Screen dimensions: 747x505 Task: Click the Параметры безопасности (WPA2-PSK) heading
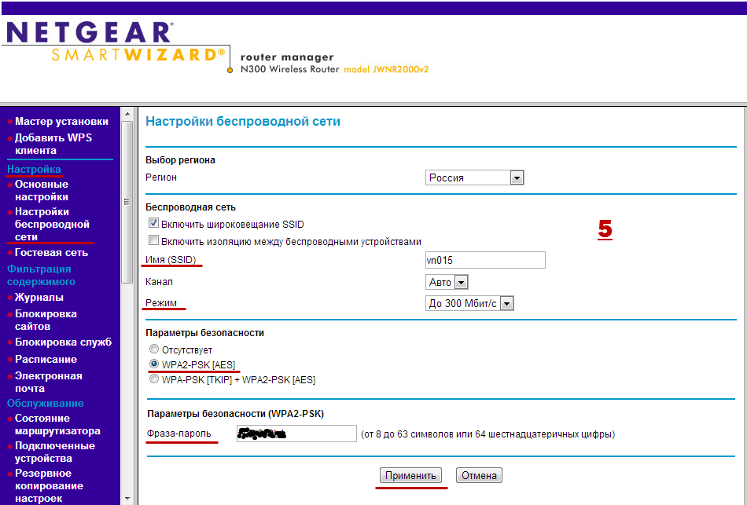click(x=236, y=414)
